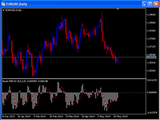Click the 18 Dec 2013 date label

8,116
